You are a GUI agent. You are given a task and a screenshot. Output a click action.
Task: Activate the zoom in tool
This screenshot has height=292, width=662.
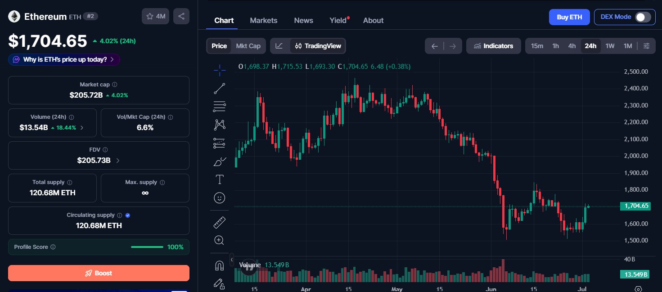pyautogui.click(x=220, y=240)
